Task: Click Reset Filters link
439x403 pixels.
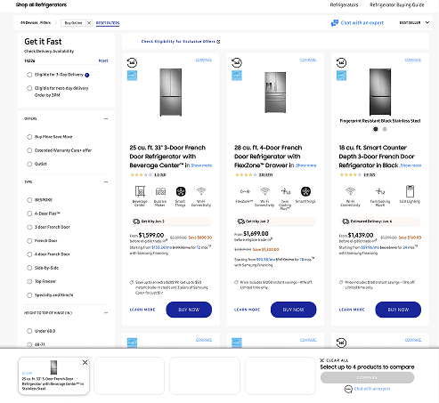Action: click(x=108, y=23)
